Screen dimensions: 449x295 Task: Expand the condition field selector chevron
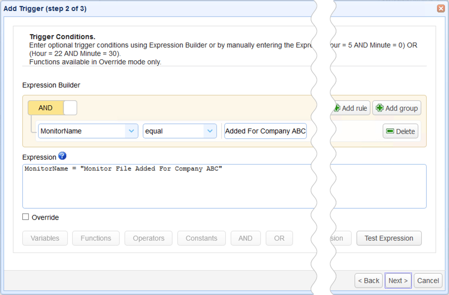click(131, 130)
